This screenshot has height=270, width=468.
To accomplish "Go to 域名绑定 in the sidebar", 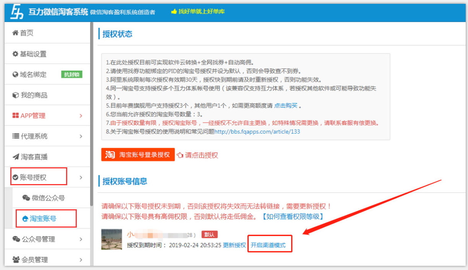I will click(x=47, y=74).
